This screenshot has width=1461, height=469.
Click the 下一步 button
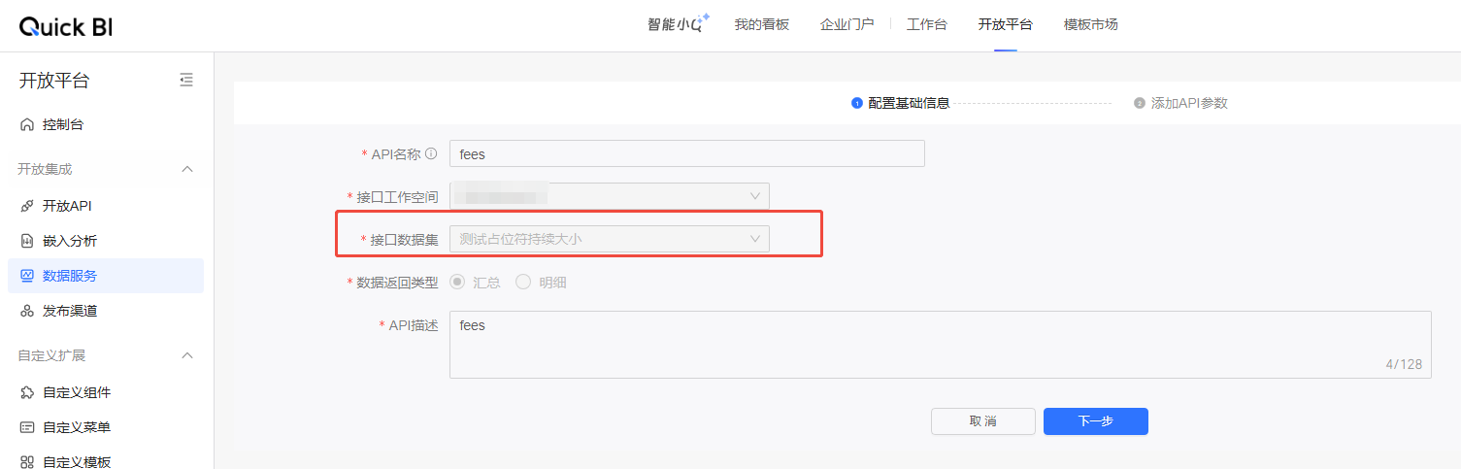(1095, 421)
